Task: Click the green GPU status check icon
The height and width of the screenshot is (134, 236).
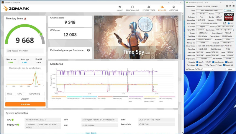Action: point(13,120)
